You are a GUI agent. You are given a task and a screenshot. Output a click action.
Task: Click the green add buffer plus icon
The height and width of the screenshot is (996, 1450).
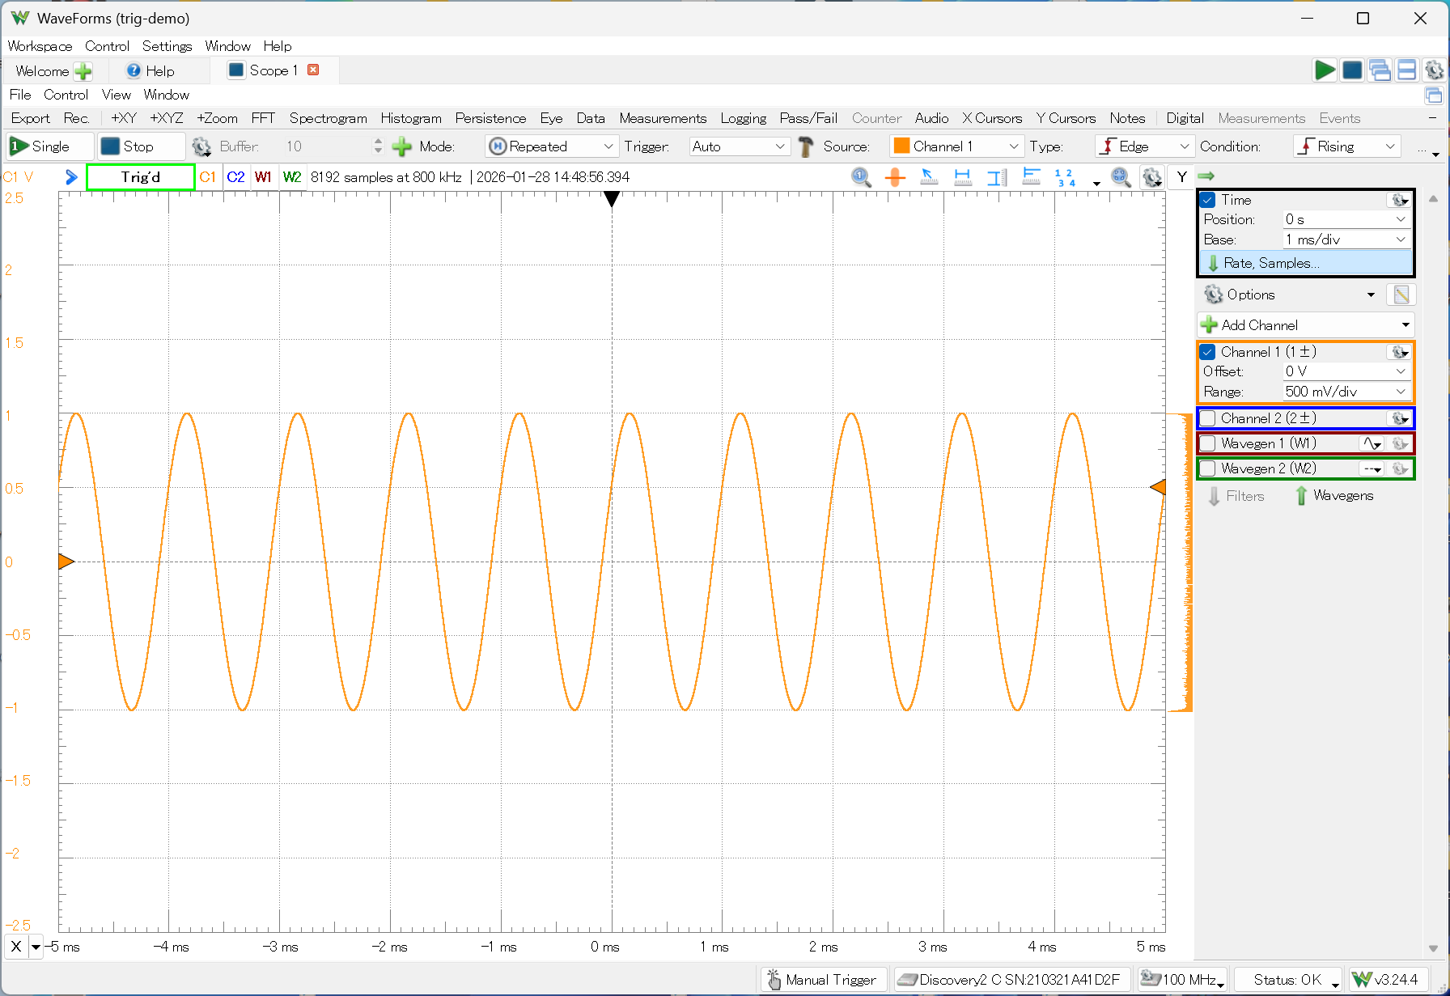coord(401,146)
